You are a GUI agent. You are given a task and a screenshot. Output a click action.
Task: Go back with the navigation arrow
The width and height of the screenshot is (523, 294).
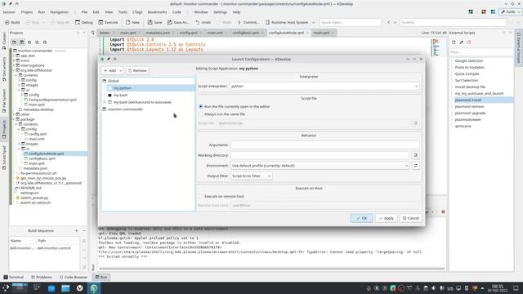pyautogui.click(x=389, y=22)
